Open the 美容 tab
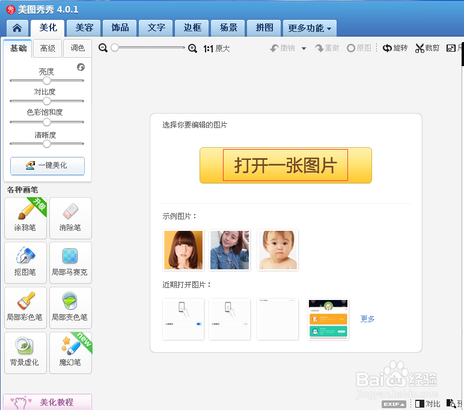 (x=84, y=28)
